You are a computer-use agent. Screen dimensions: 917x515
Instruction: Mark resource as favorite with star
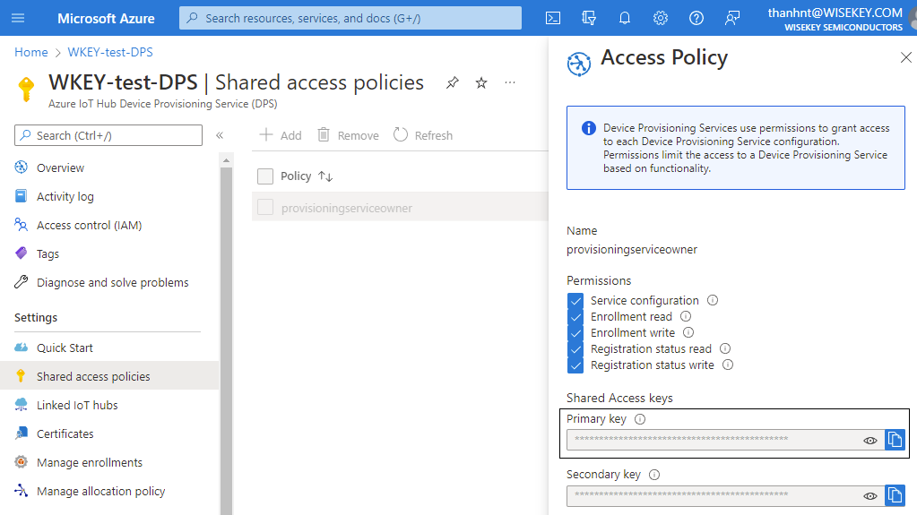coord(481,82)
